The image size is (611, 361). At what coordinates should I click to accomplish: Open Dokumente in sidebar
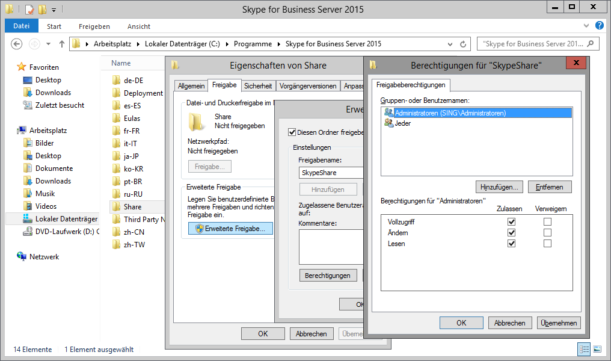(54, 168)
